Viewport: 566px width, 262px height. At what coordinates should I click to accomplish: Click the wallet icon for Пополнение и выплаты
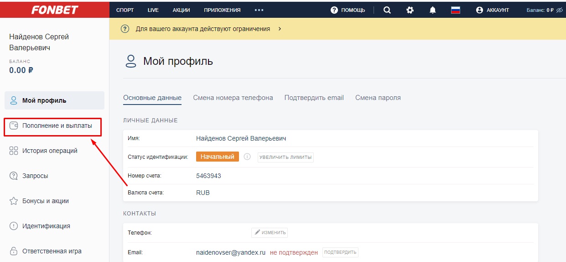(14, 126)
